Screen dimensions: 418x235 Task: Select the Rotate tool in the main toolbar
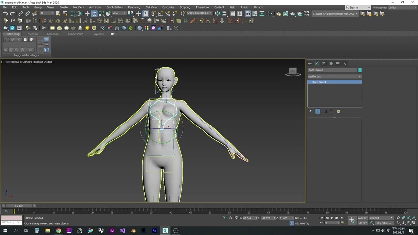click(94, 13)
